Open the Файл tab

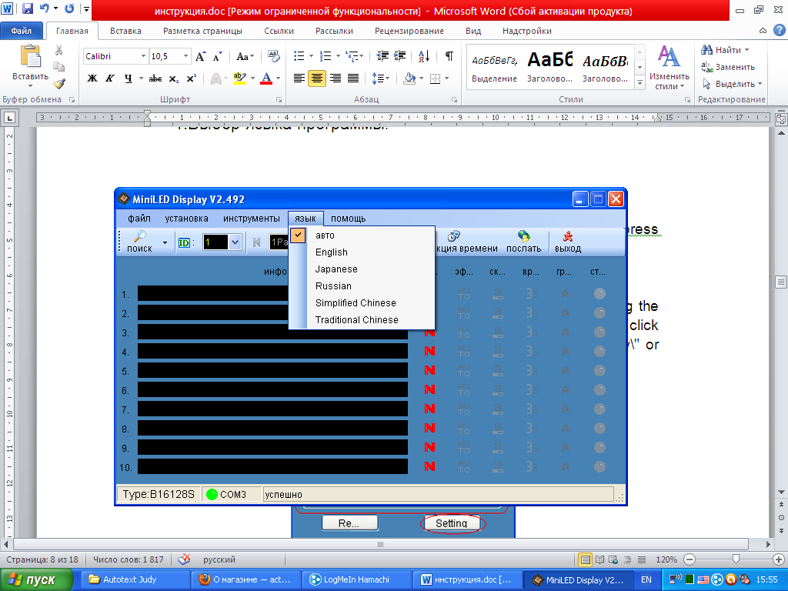tap(22, 31)
